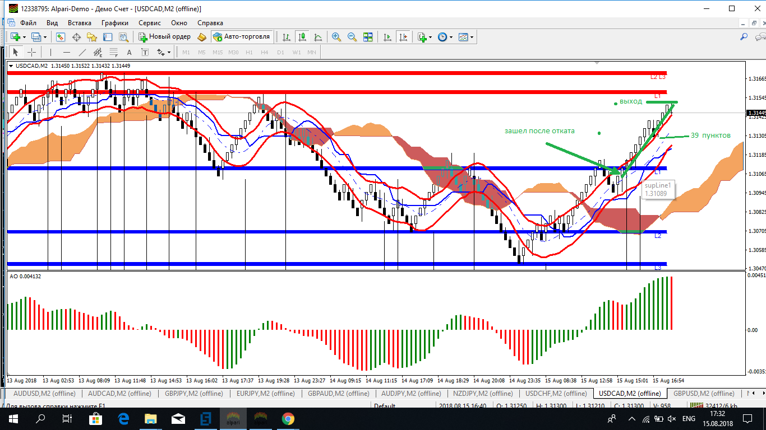766x430 pixels.
Task: Switch to the AUDUSD,M2 chart tab
Action: pos(44,394)
